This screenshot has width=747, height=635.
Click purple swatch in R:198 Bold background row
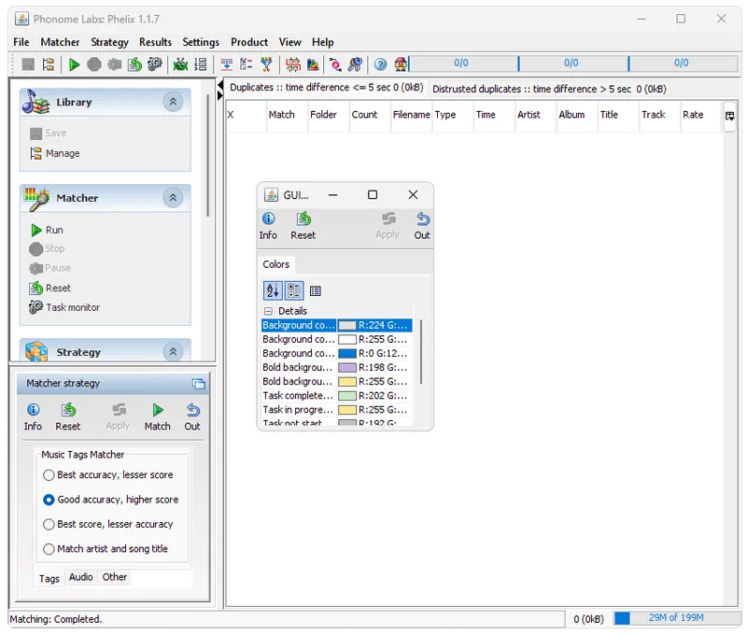point(346,368)
